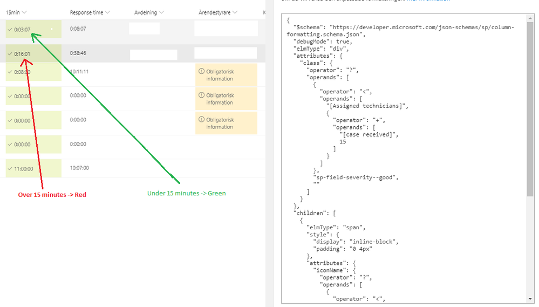This screenshot has height=307, width=539.
Task: Click the 11:00:00 cell value
Action: tap(23, 169)
